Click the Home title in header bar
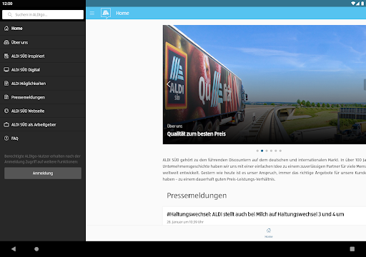The image size is (366, 257). pyautogui.click(x=122, y=14)
